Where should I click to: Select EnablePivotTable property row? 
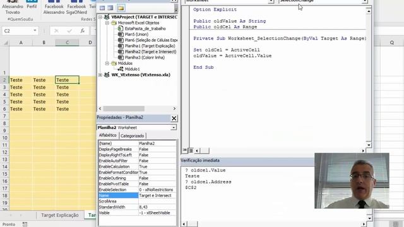[138, 184]
